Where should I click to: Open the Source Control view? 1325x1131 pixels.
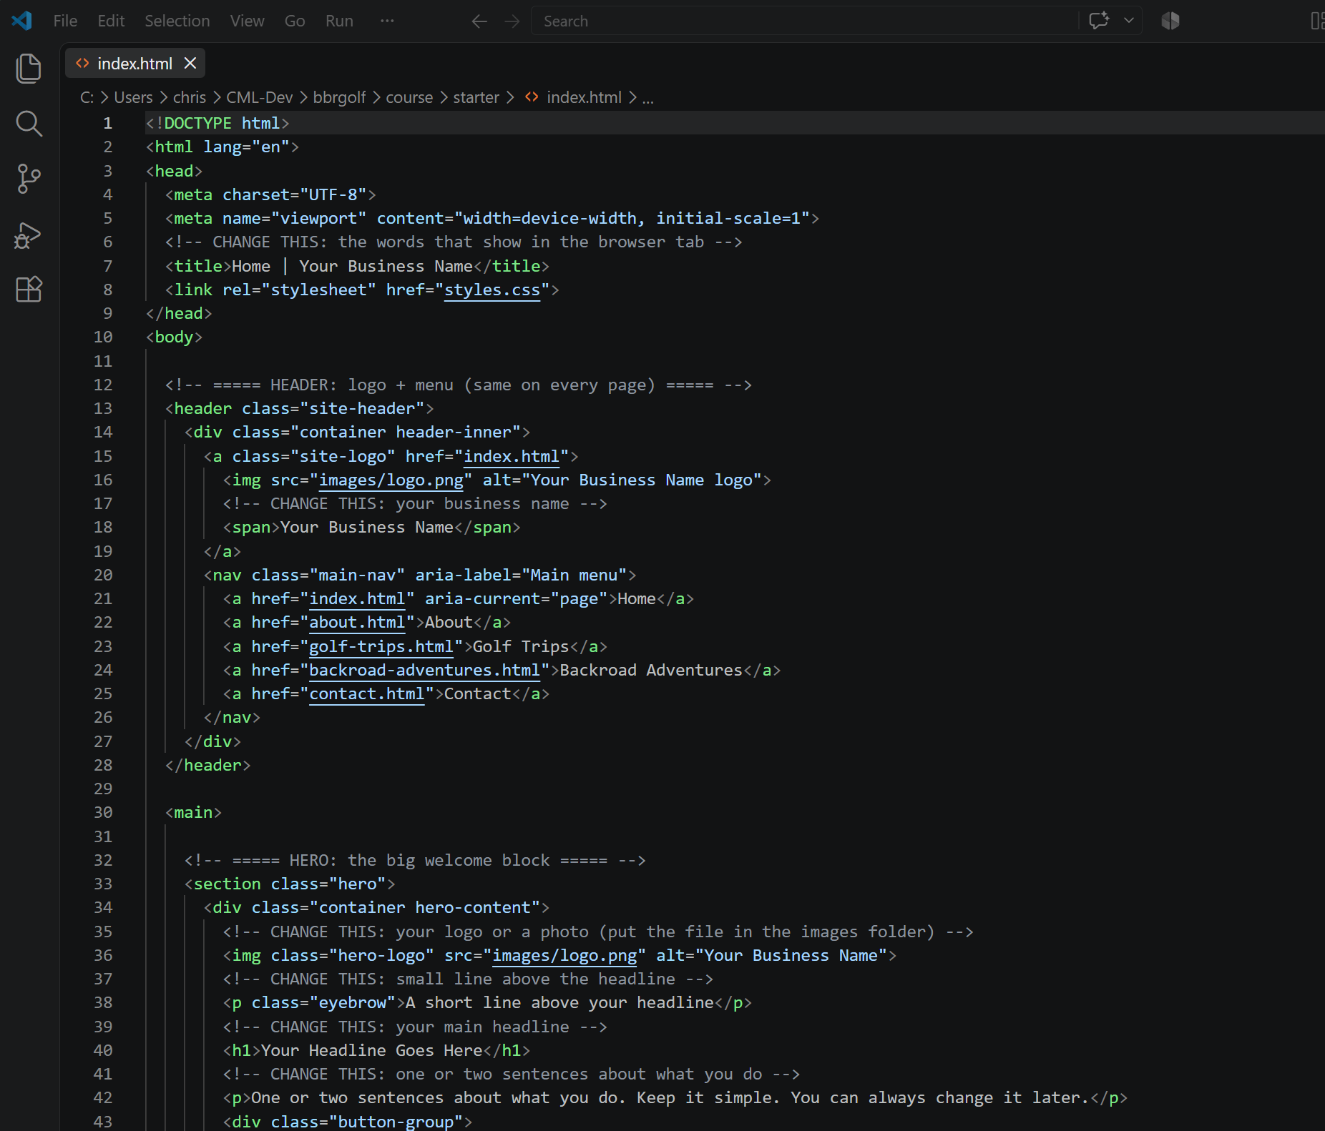click(29, 179)
